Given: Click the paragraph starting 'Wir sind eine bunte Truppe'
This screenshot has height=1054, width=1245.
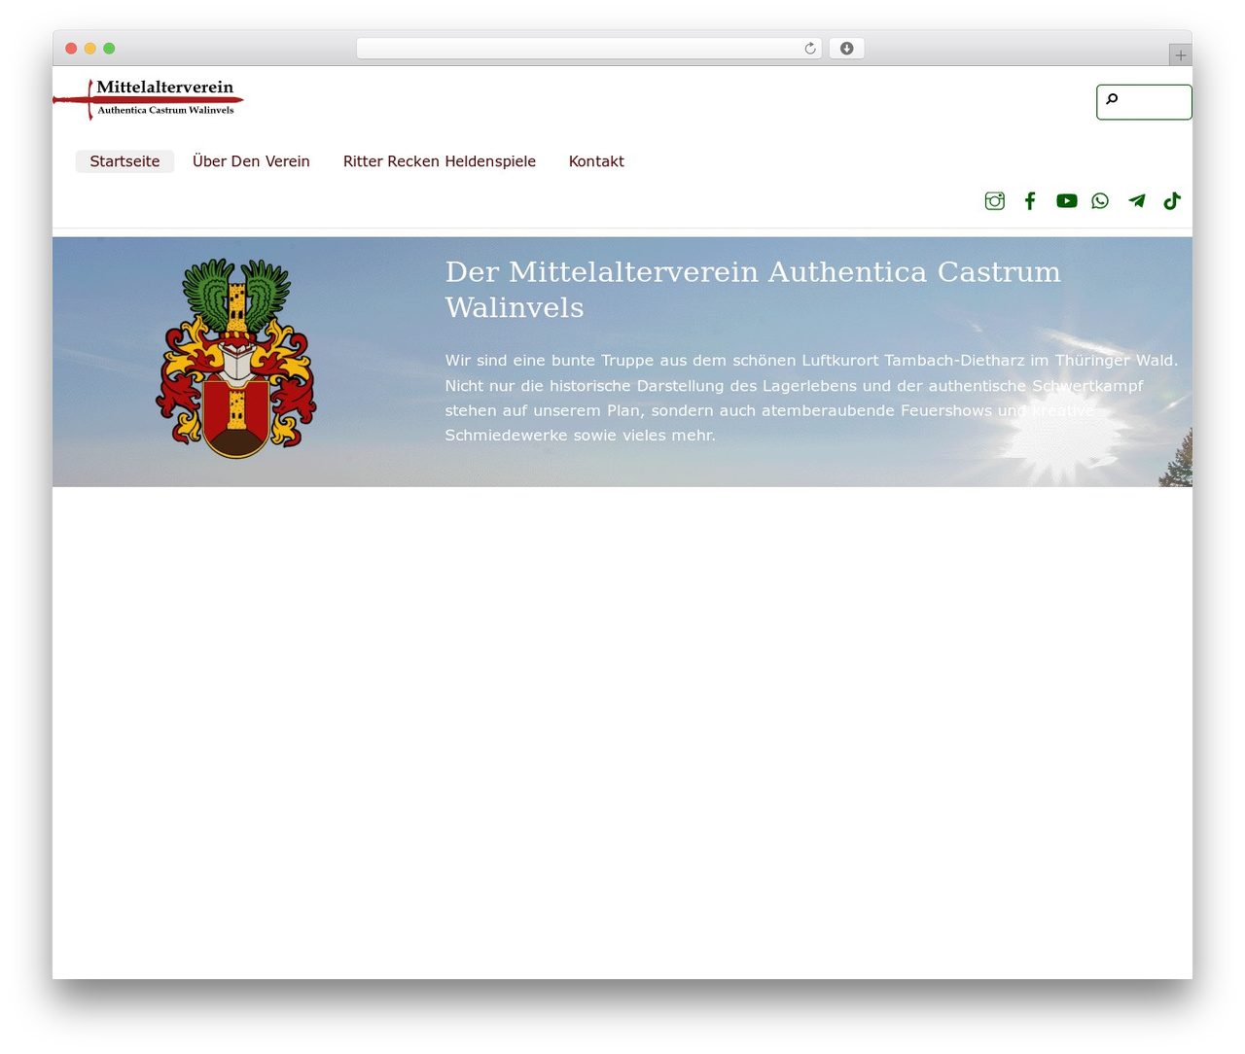Looking at the screenshot, I should pyautogui.click(x=811, y=398).
